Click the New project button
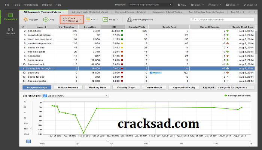The width and height of the screenshot is (262, 150). [182, 4]
